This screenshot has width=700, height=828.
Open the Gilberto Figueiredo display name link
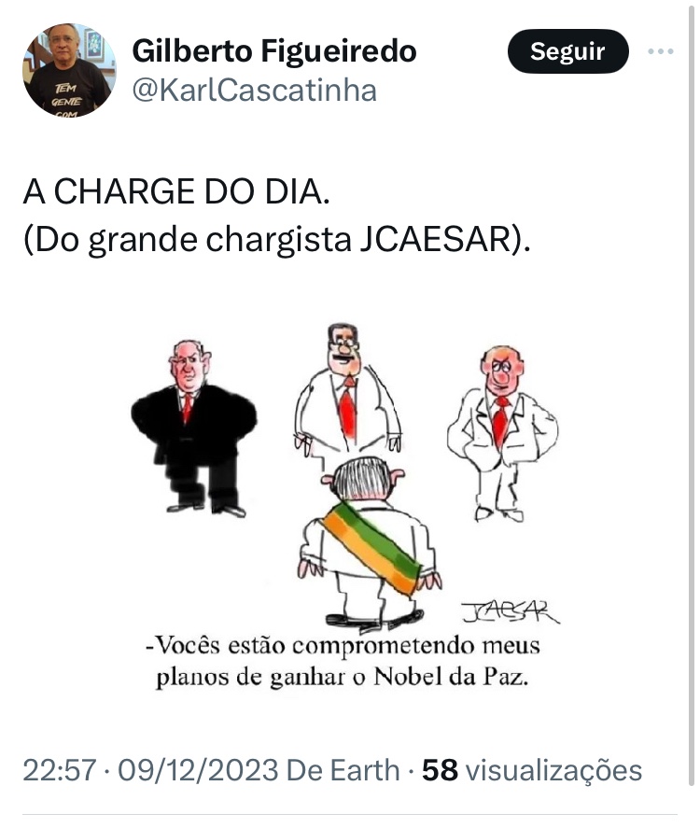pyautogui.click(x=274, y=51)
